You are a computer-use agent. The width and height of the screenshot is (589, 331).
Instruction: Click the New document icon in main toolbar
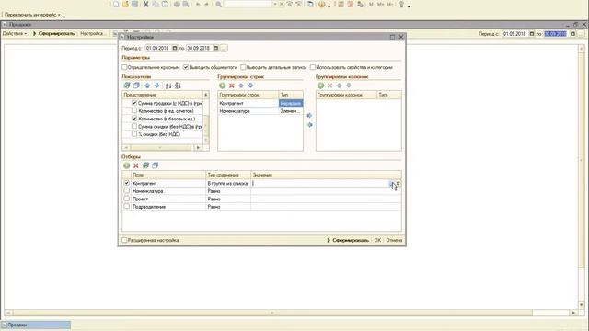[116, 4]
